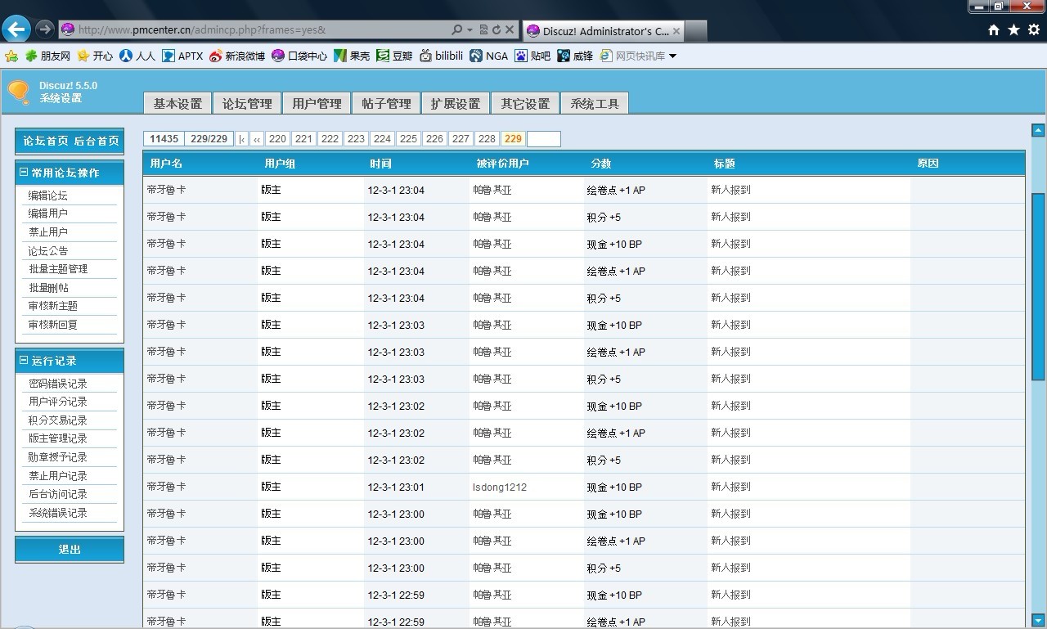Open 积分交易记录 log
The image size is (1047, 629).
click(x=57, y=420)
